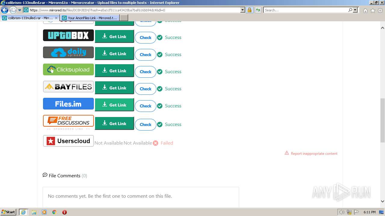Open a new blank tab
Viewport: 385px width, 216px height.
pyautogui.click(x=124, y=18)
